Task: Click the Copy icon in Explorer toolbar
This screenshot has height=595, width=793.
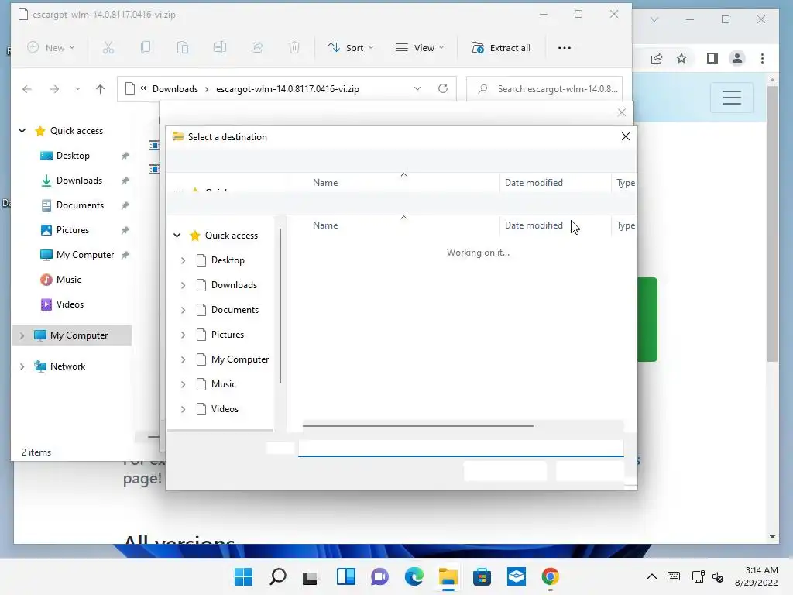Action: click(x=146, y=47)
